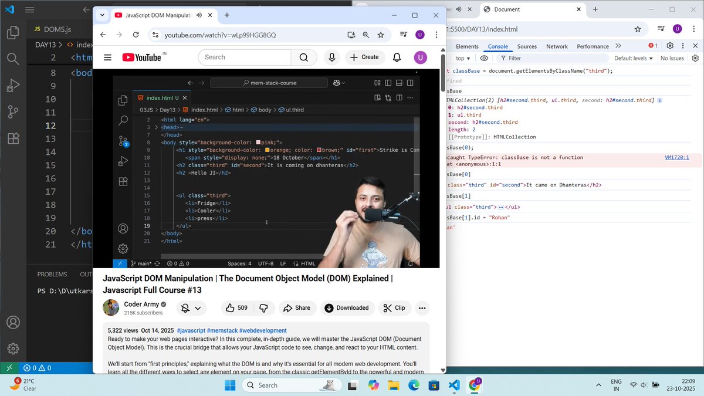Click install app icon in YouTube address bar
704x396 pixels.
click(351, 35)
